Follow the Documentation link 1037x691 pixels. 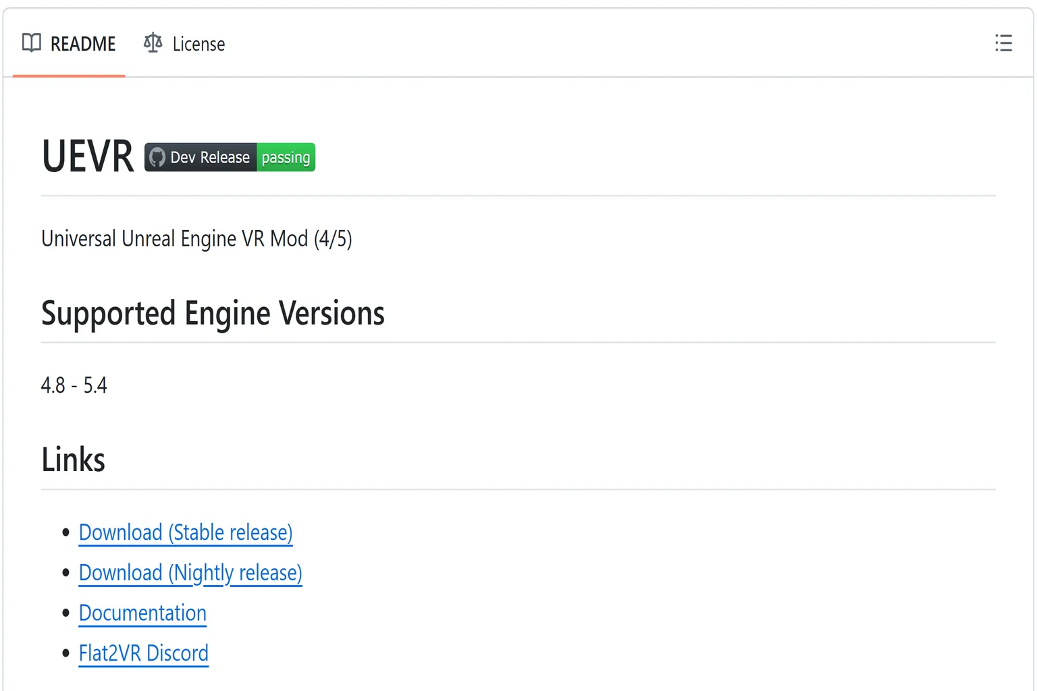pyautogui.click(x=142, y=613)
